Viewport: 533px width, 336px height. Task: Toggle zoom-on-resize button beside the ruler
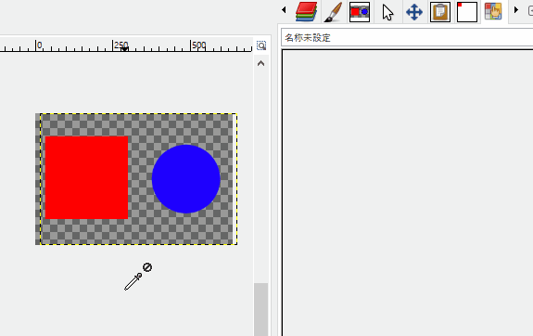pyautogui.click(x=261, y=45)
